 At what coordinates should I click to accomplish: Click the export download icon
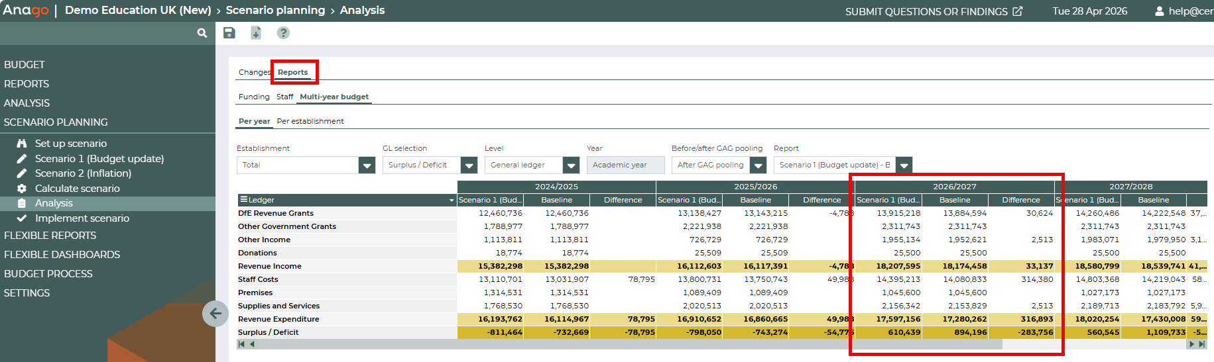click(256, 33)
